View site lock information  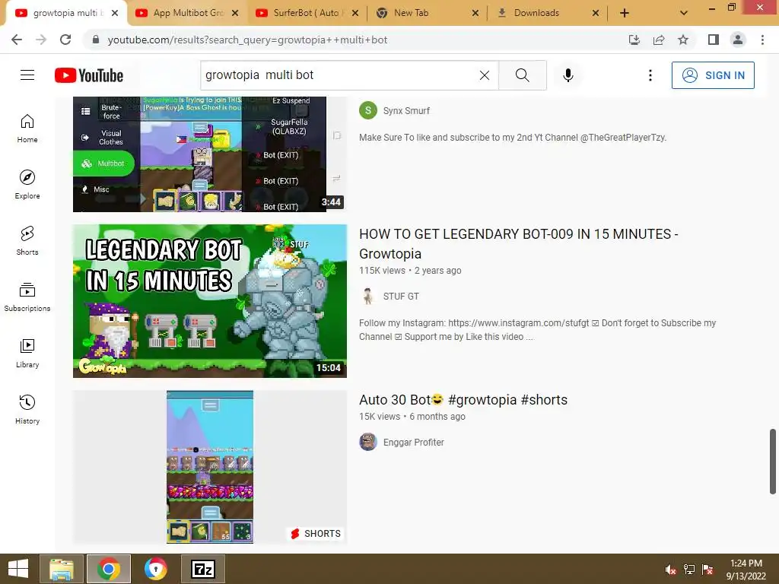pos(96,40)
